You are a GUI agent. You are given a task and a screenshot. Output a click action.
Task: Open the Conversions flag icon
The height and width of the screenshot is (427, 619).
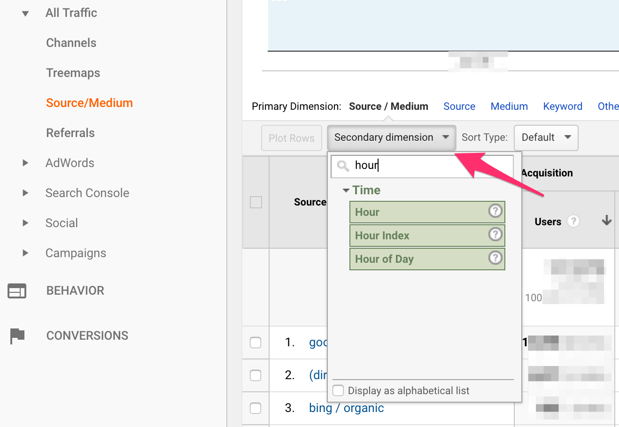point(17,335)
